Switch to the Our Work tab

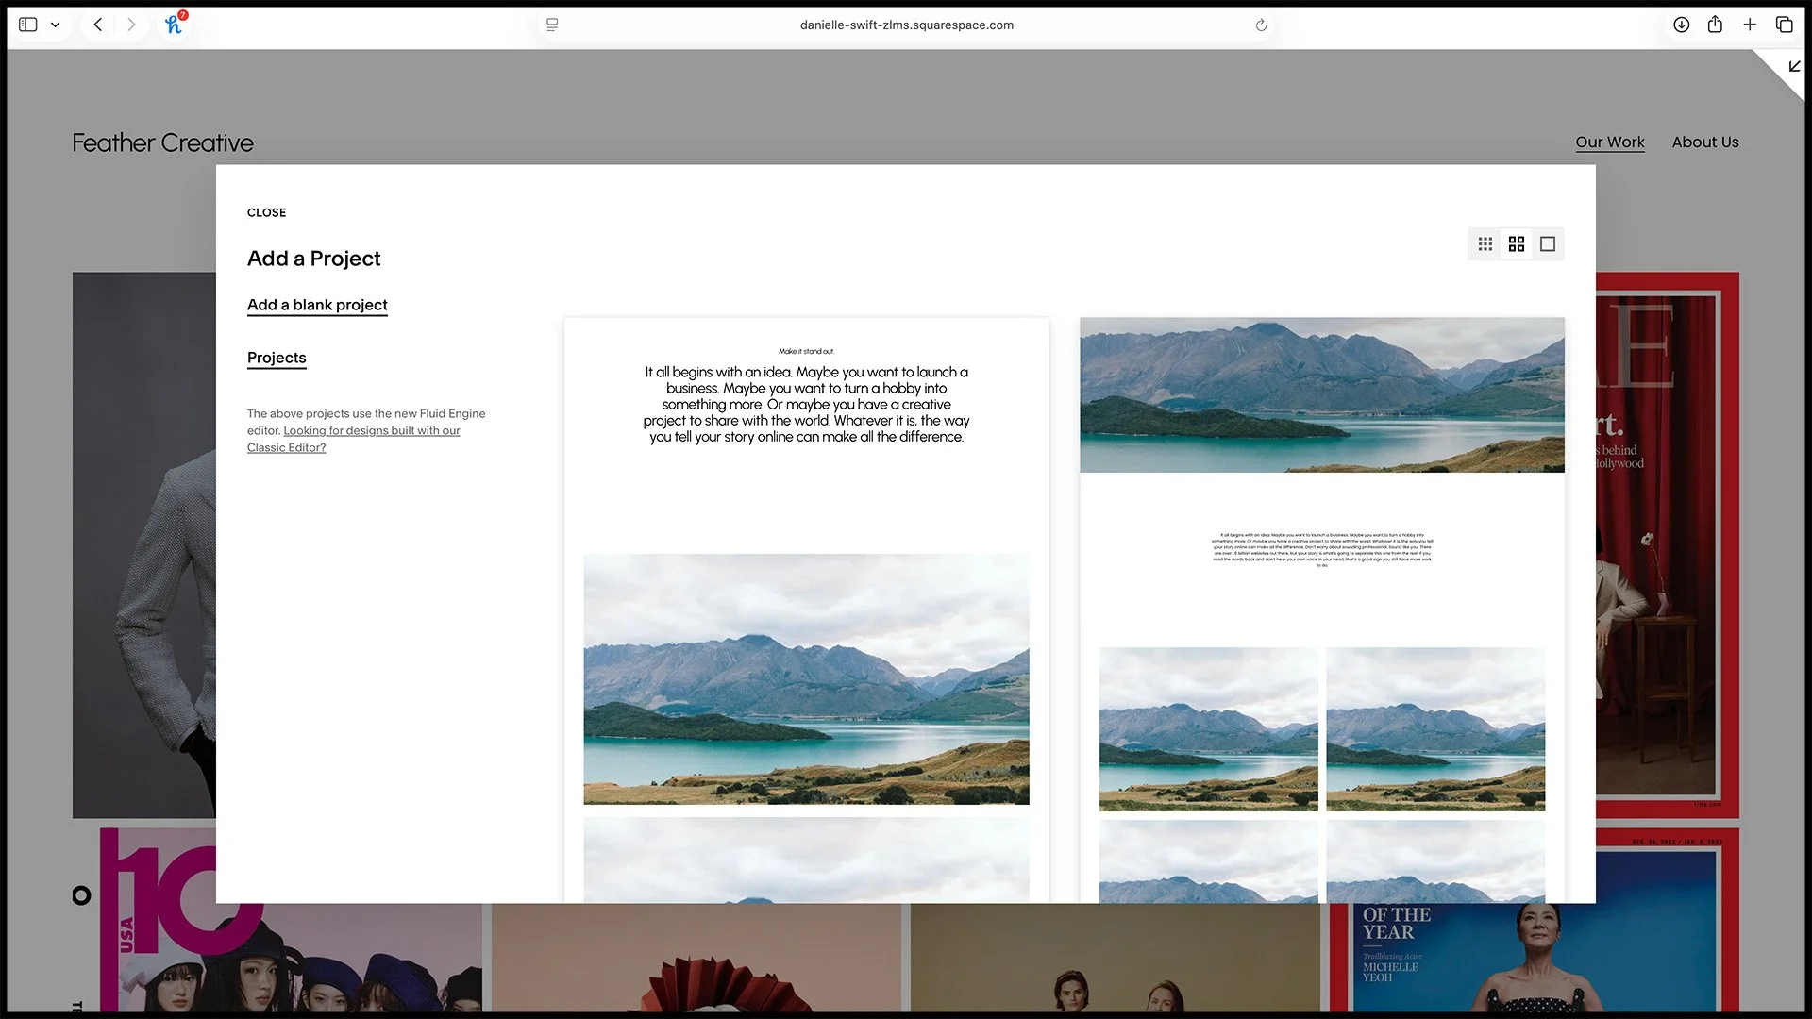click(x=1609, y=142)
